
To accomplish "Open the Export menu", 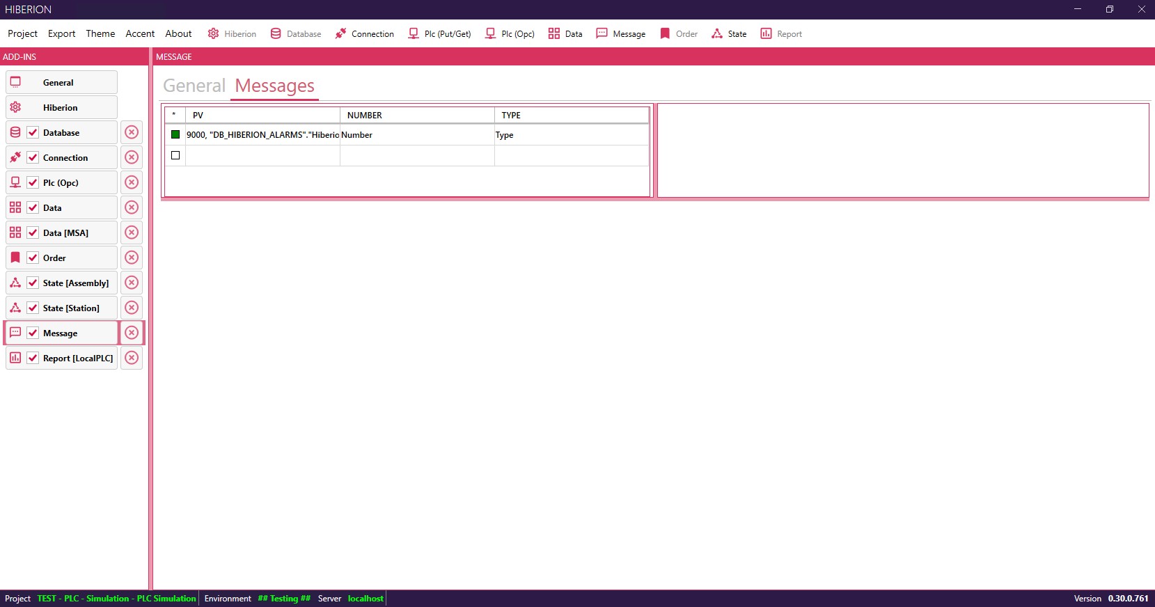I will pos(61,33).
